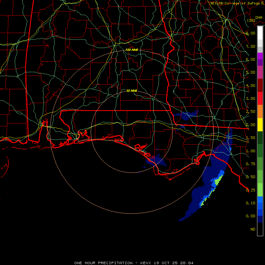This screenshot has width=265, height=265.
Task: Click the 1.00 legend value
Action: pyautogui.click(x=251, y=151)
